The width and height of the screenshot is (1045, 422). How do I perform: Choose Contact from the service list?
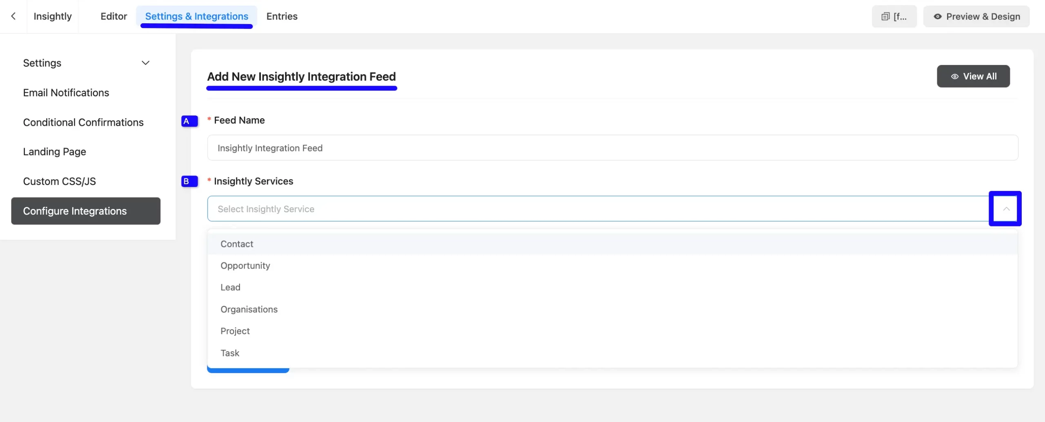[612, 244]
